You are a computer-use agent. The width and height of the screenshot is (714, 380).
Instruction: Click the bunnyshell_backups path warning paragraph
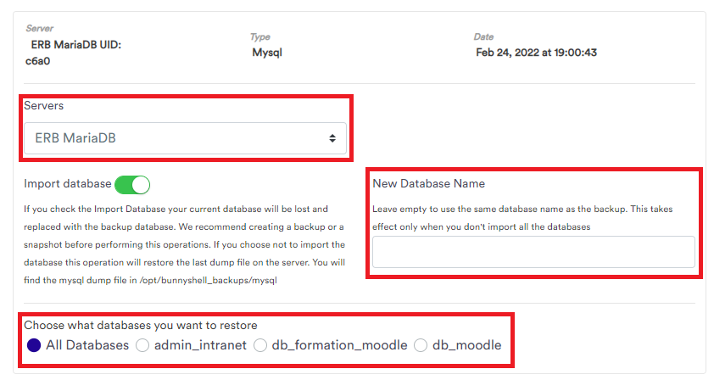tap(184, 244)
